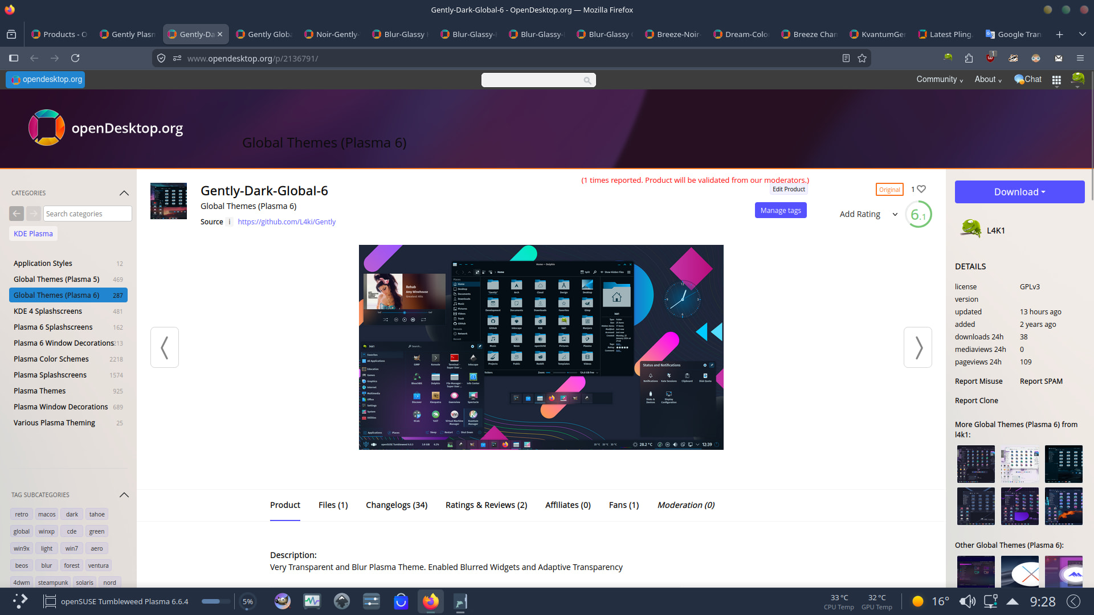This screenshot has height=615, width=1094.
Task: Toggle the Firefox sidebar button
Action: pyautogui.click(x=14, y=58)
